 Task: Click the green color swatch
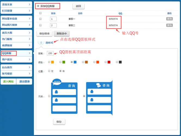[64, 62]
